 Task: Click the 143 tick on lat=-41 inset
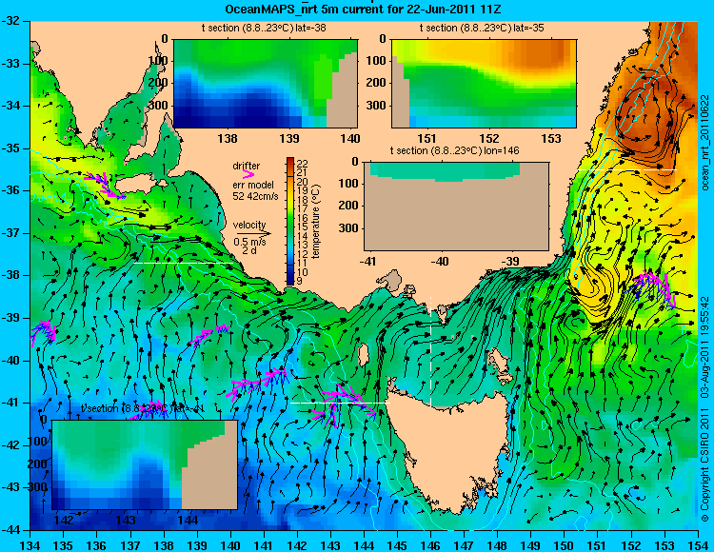[x=126, y=521]
